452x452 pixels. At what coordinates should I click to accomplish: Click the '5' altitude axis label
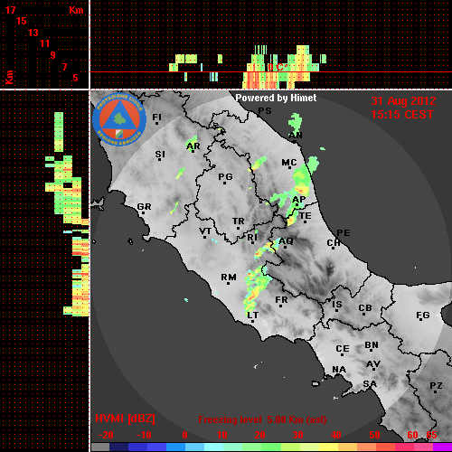tap(75, 78)
